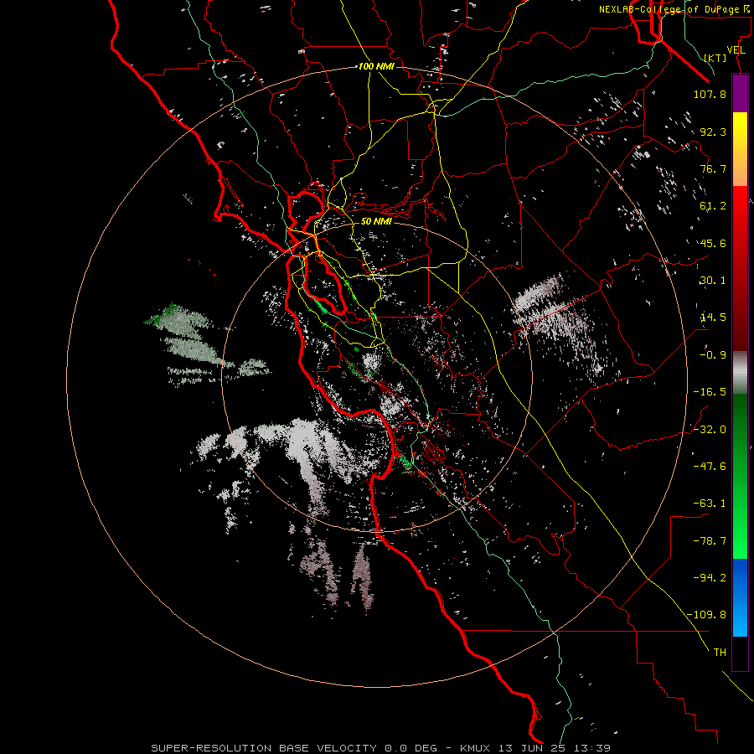Click the 76.7 scale value
Screen dimensions: 754x754
click(713, 168)
